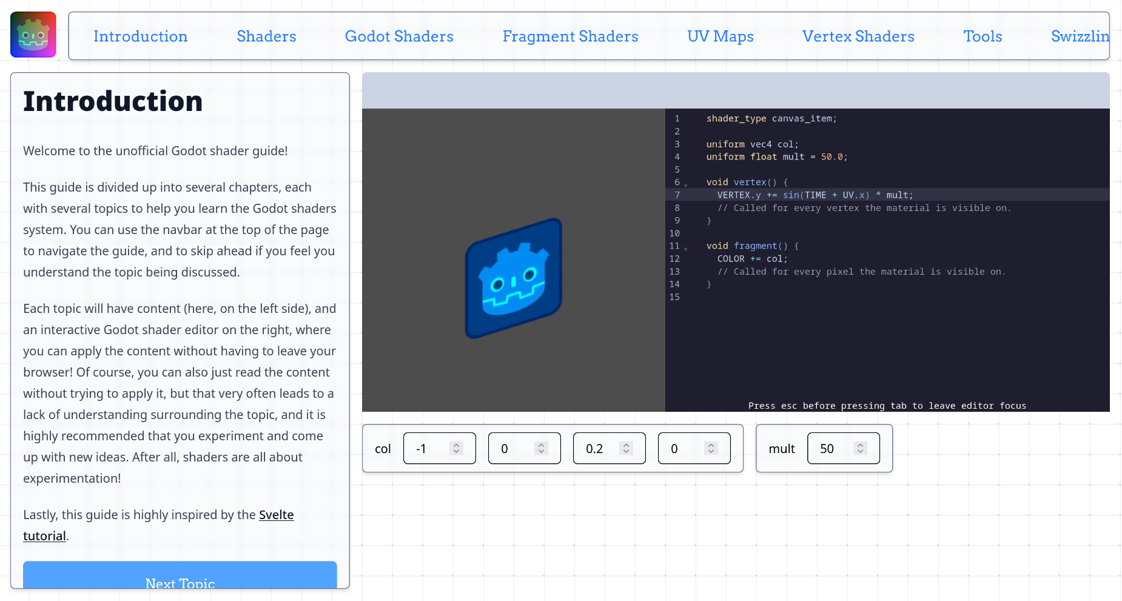Adjust the stepper of col value 0.2

tap(627, 448)
